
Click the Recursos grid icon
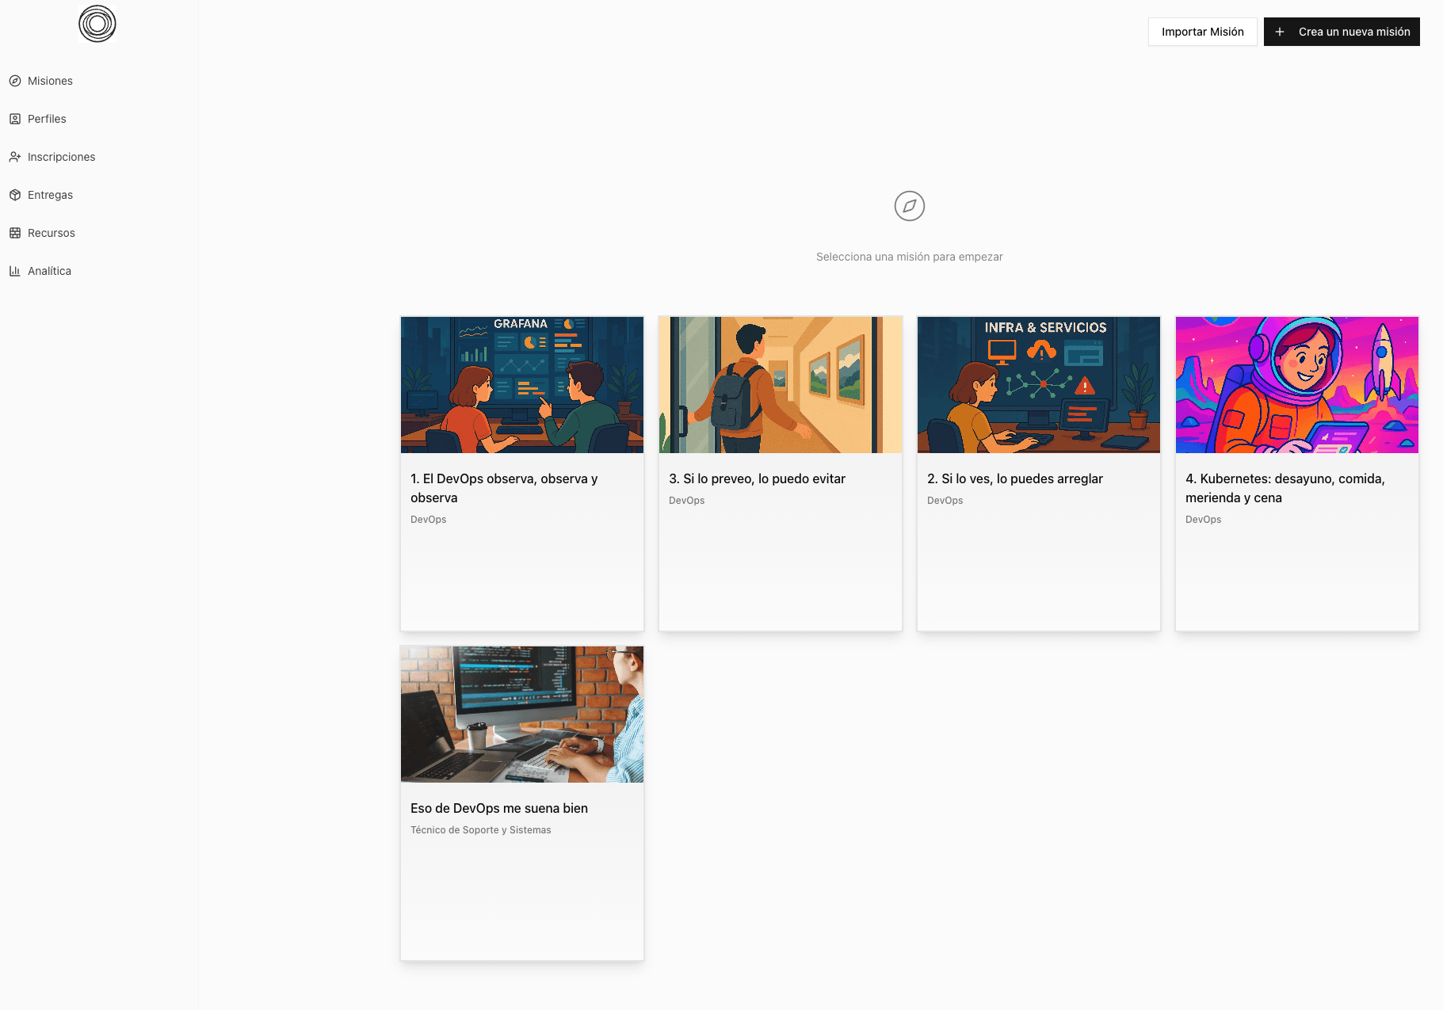(x=15, y=233)
